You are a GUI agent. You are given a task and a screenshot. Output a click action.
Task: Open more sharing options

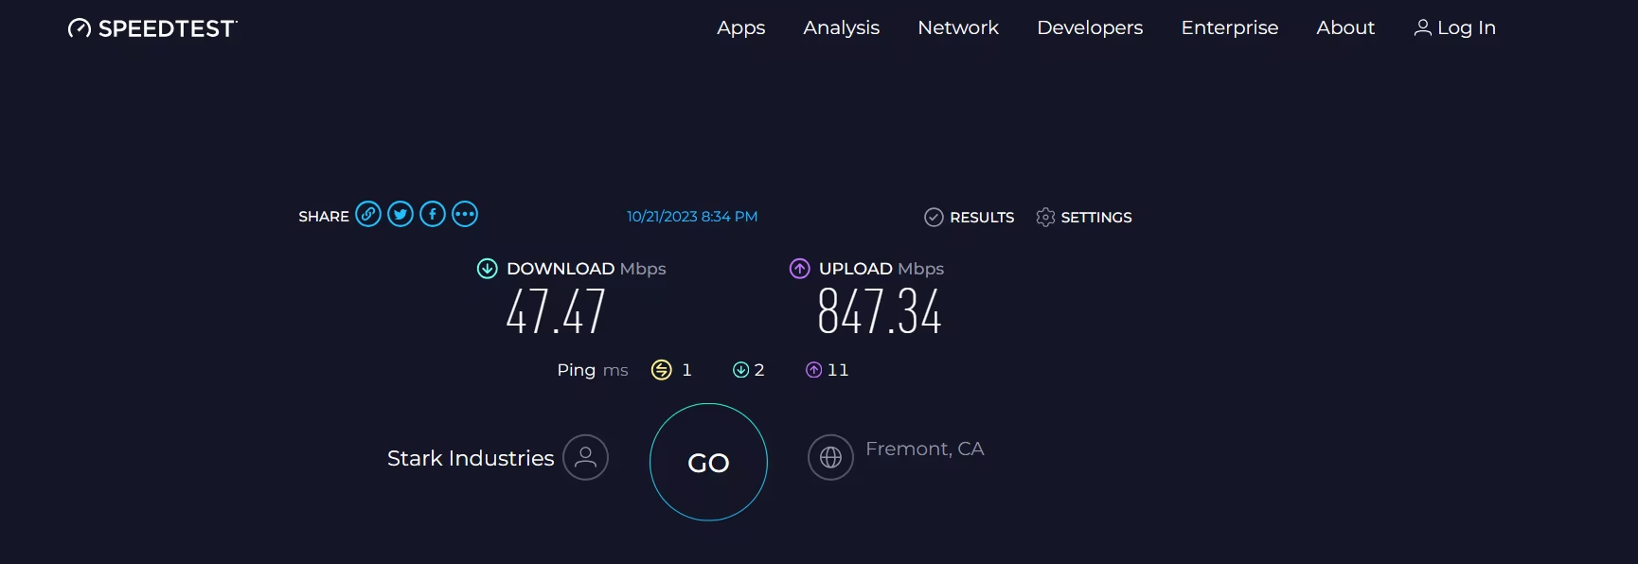point(464,214)
